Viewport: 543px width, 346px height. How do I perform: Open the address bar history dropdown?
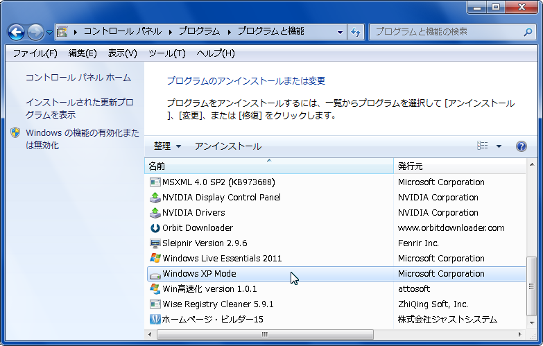pos(340,32)
